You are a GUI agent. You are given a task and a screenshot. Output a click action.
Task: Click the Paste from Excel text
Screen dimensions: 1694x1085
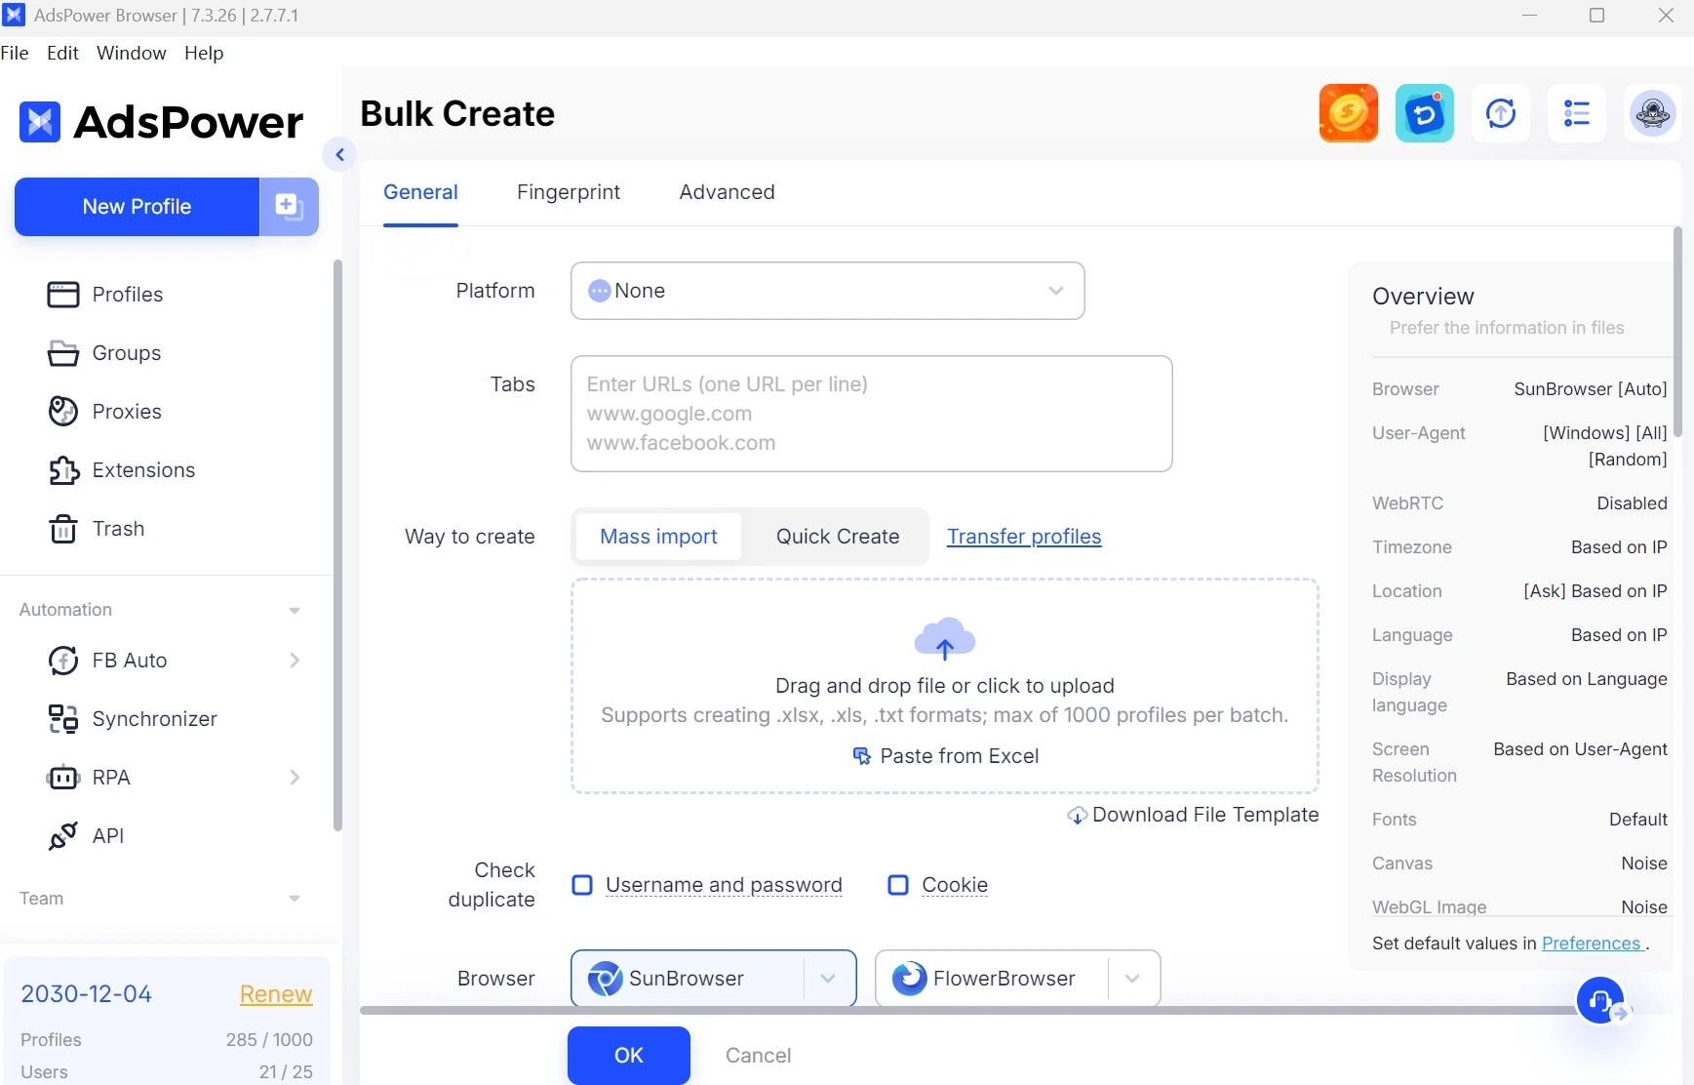[960, 756]
